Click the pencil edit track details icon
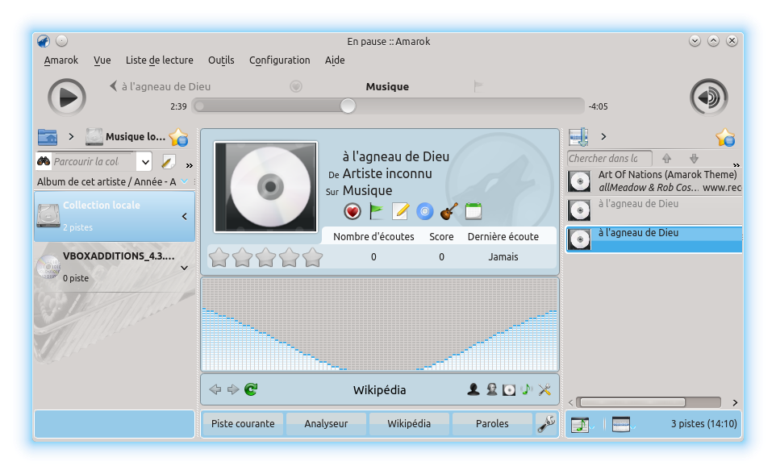 [401, 211]
